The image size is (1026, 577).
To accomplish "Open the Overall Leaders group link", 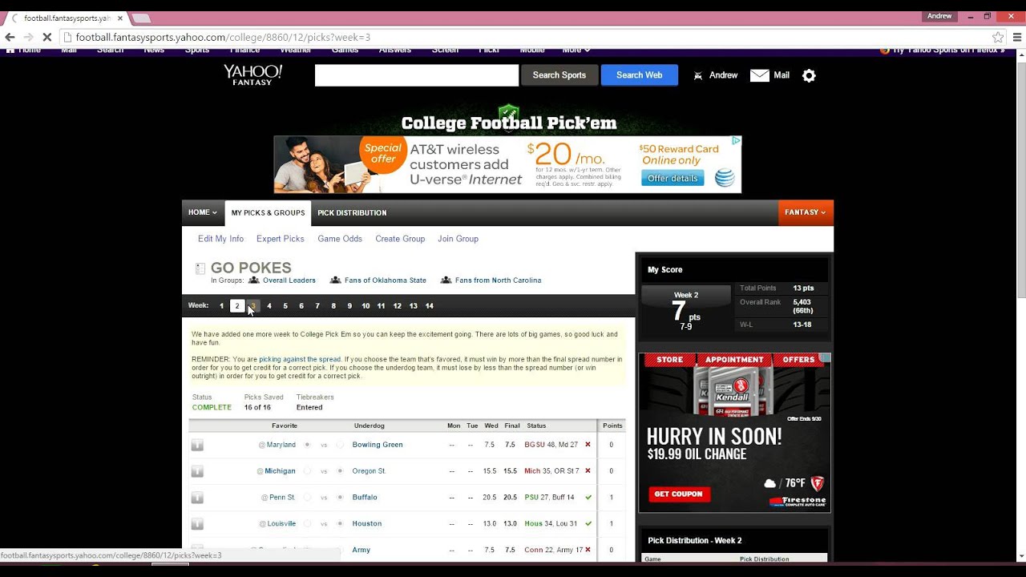I will tap(289, 280).
